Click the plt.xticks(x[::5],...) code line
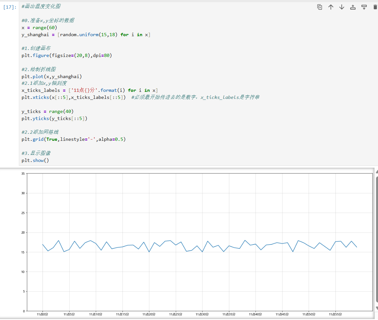378x320 pixels. 74,97
